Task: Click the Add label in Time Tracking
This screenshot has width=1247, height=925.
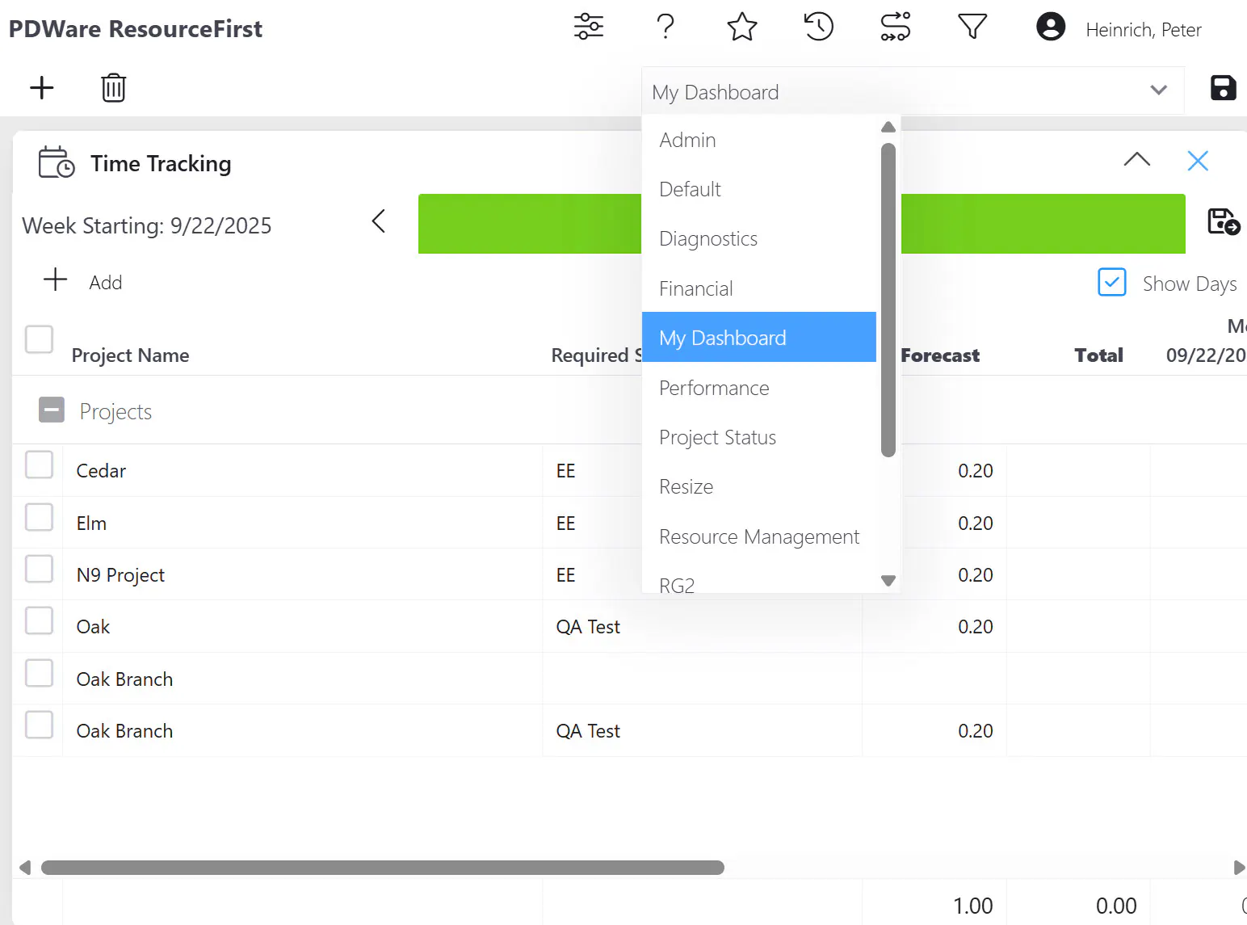Action: [106, 283]
